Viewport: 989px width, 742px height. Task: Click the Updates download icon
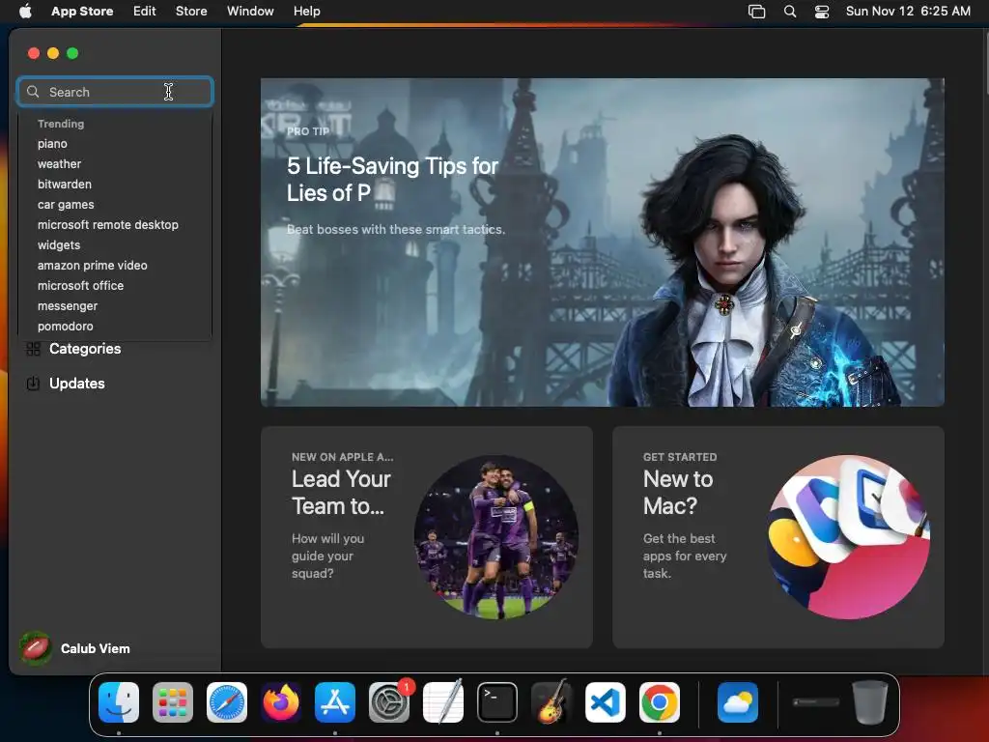pos(34,384)
